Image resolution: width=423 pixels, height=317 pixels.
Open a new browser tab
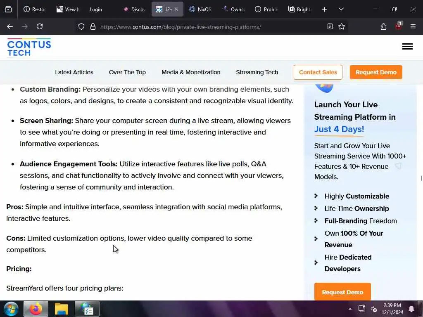point(324,9)
